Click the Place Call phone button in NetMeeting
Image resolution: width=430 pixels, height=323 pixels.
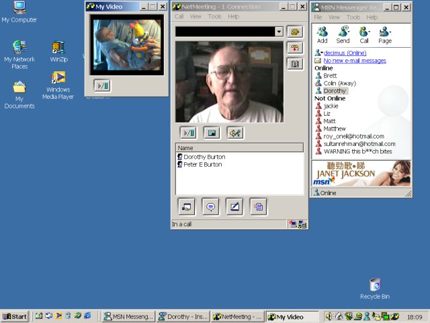point(295,32)
